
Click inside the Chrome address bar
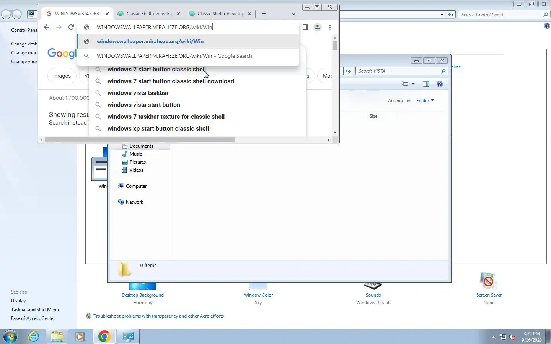188,27
